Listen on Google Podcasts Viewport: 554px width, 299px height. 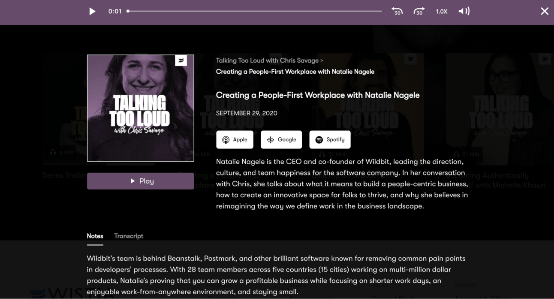point(281,139)
